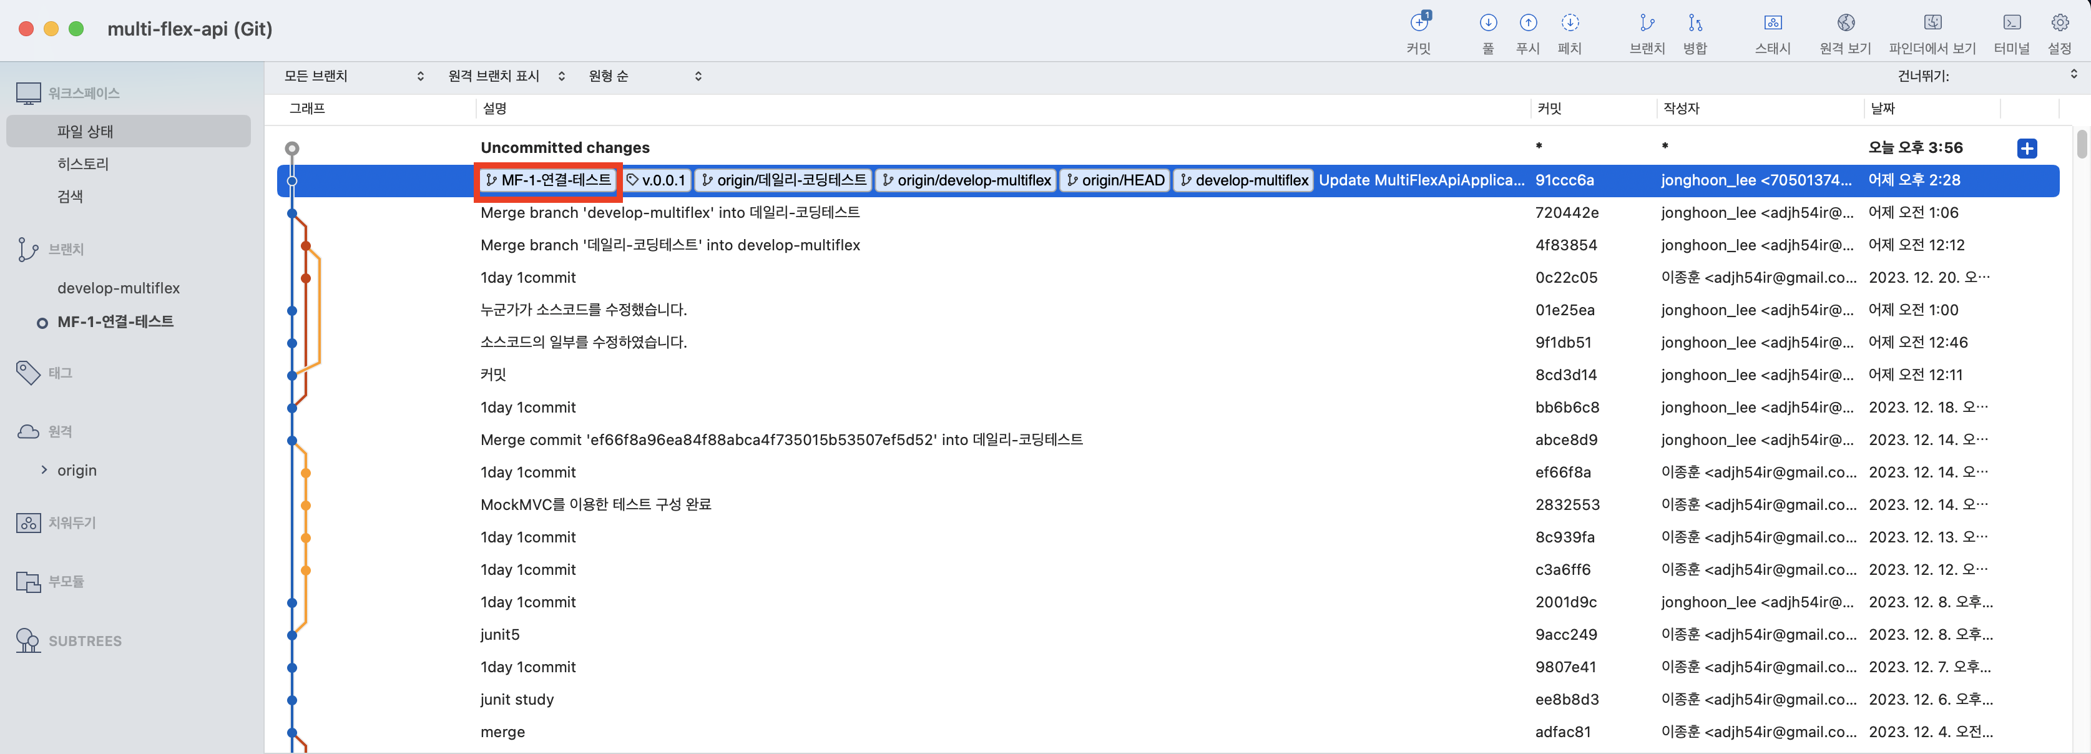Screen dimensions: 2091x754
Task: Click the blue plus button on Uncommitted changes
Action: (x=2026, y=149)
